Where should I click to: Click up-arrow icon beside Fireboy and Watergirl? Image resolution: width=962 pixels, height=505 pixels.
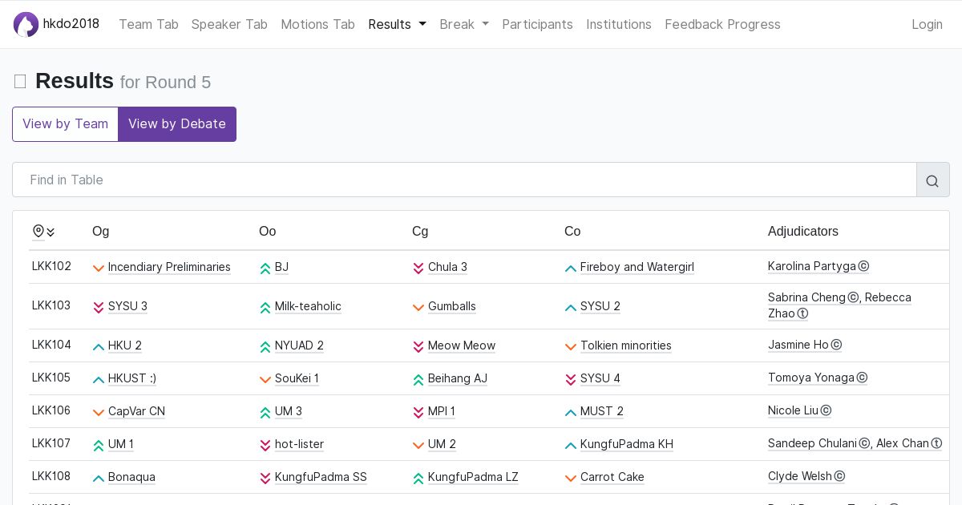[x=571, y=268]
